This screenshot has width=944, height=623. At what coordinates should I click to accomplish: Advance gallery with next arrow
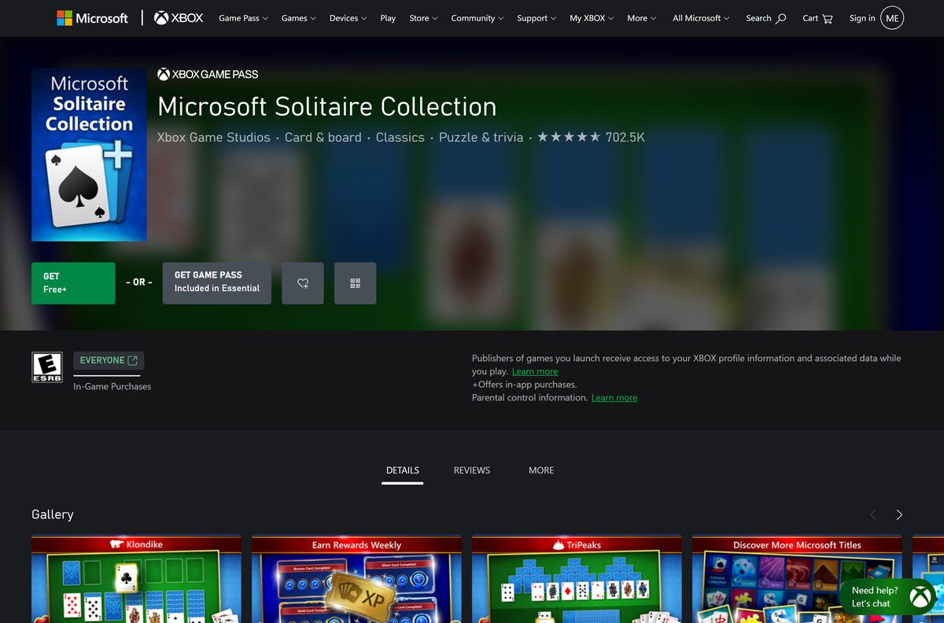(899, 514)
